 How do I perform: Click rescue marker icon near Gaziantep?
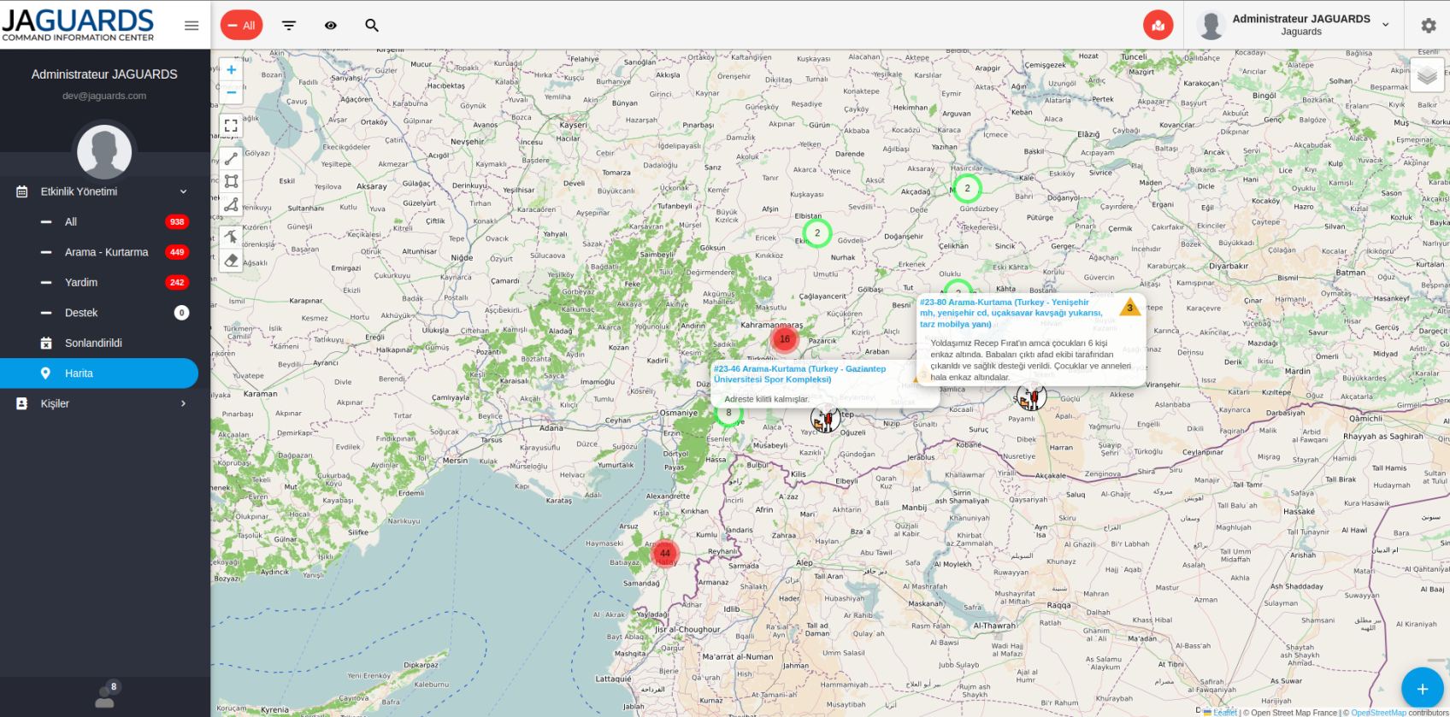826,419
